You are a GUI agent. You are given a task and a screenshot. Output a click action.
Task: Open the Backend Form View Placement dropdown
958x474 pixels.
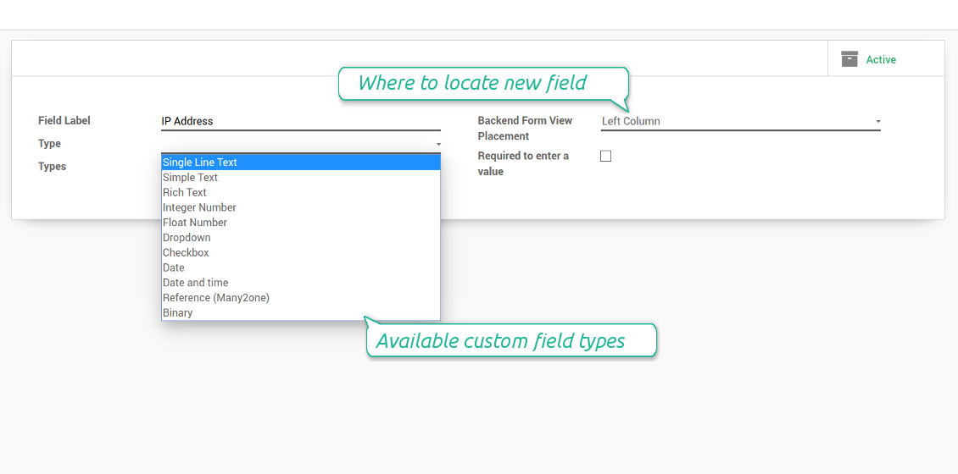[x=740, y=121]
